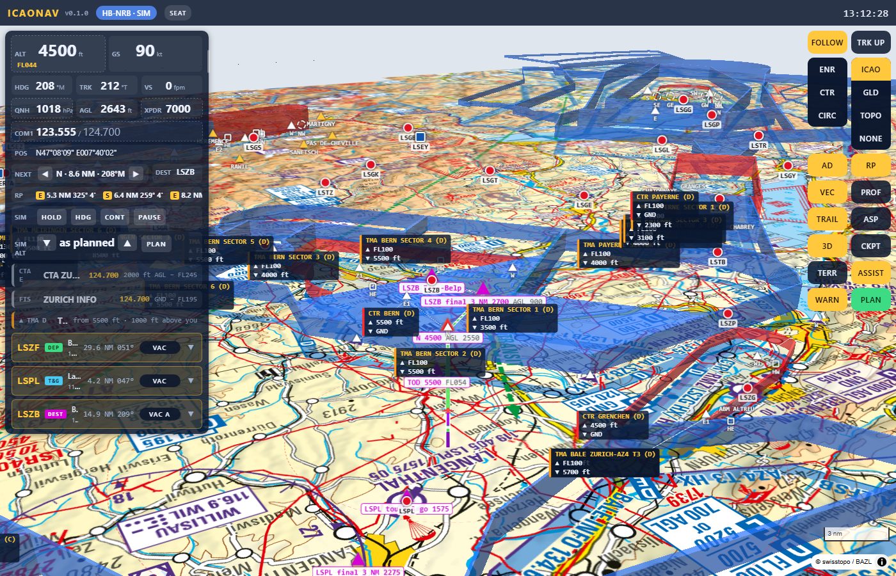Select the ICAO chart base map
Viewport: 896px width, 576px height.
(x=870, y=69)
